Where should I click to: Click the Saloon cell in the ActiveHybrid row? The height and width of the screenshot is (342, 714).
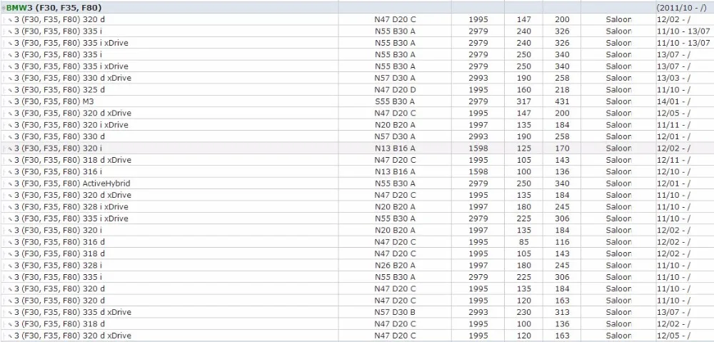618,183
